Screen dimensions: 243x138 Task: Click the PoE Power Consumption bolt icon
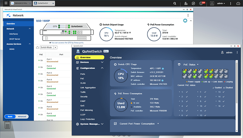[115, 94]
